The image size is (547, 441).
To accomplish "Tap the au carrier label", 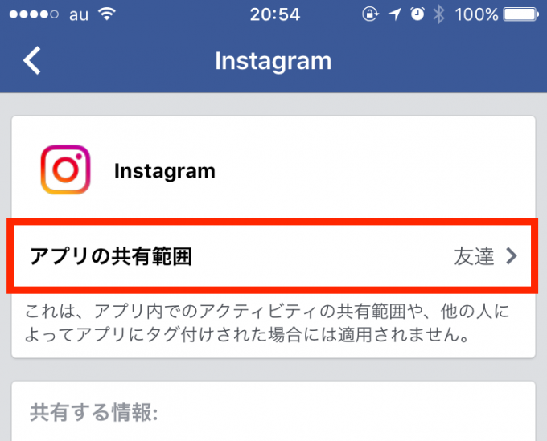I will 79,15.
